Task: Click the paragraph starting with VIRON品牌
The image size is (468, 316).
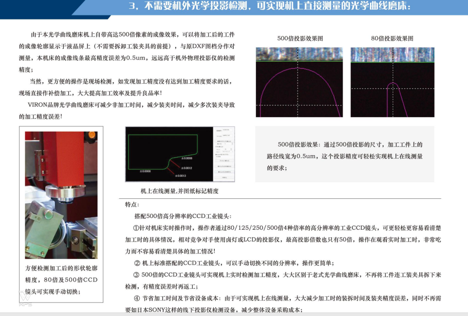Action: pos(127,110)
